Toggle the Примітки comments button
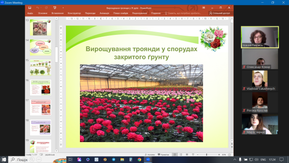 [163, 155]
